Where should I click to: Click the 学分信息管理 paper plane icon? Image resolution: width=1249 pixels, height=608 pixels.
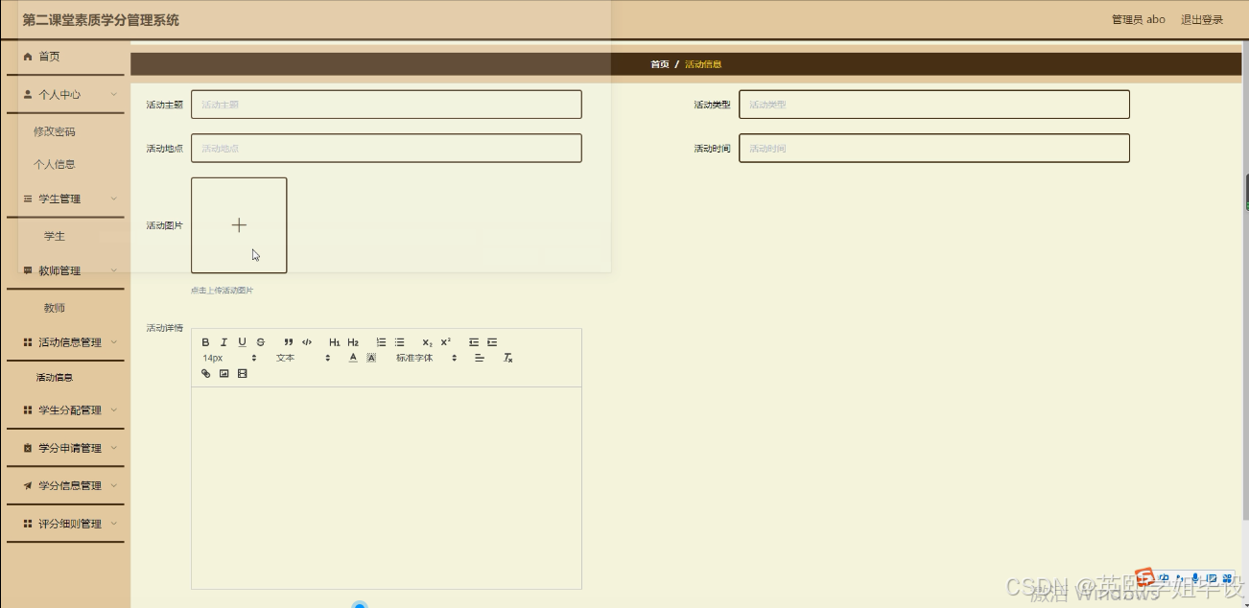[28, 485]
